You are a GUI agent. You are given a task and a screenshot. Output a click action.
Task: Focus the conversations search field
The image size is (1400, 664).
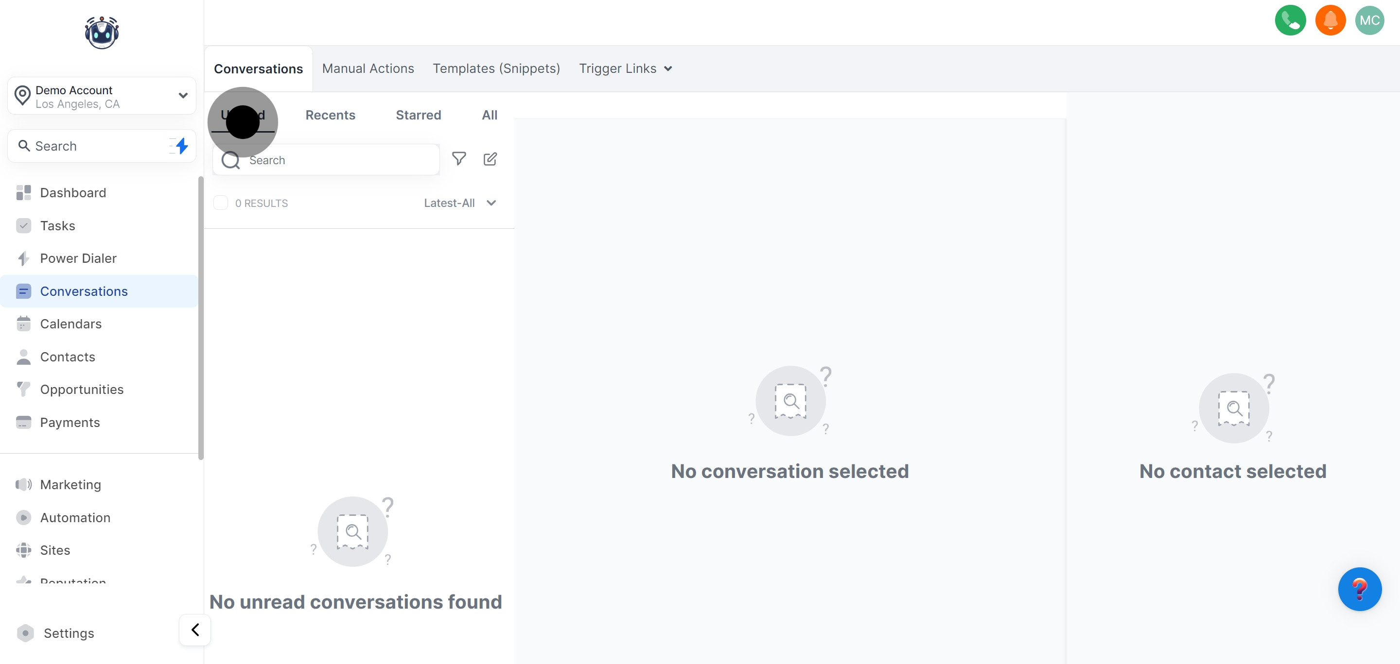tap(337, 160)
